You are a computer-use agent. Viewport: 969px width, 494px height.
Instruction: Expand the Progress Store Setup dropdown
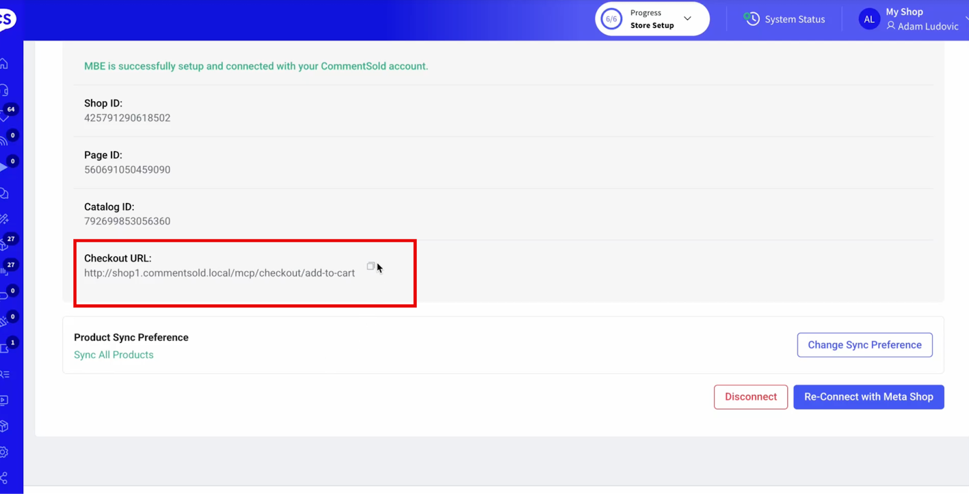pos(687,19)
